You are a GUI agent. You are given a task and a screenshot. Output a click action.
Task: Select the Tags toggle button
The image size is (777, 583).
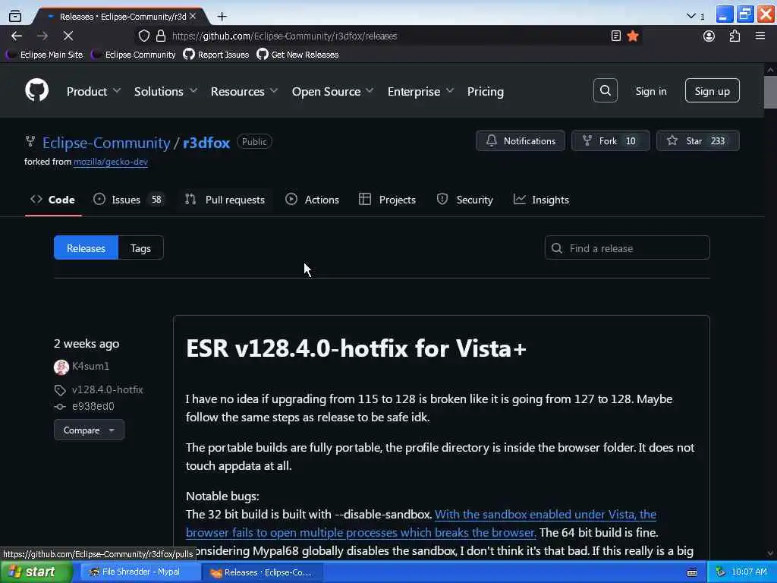pos(140,248)
